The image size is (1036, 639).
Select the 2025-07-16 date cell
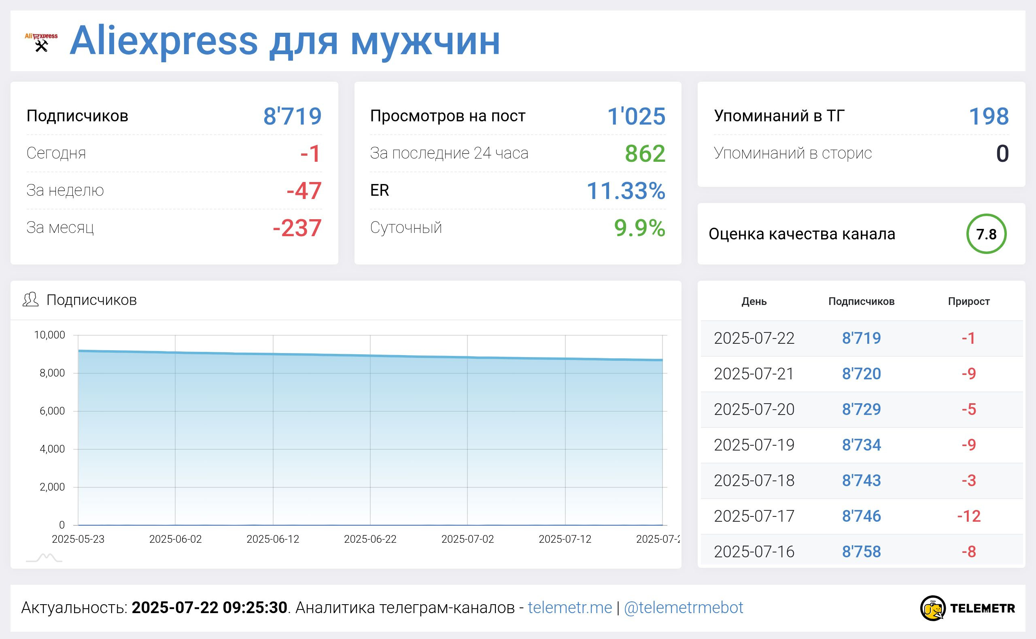(754, 552)
